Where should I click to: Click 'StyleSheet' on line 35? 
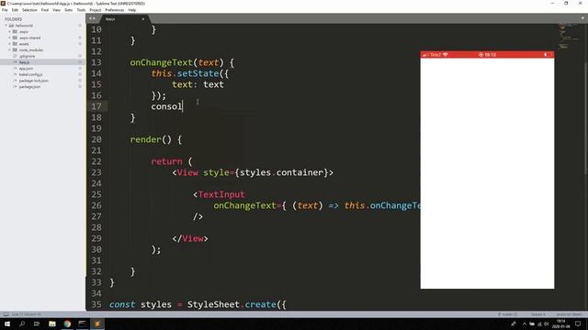(213, 304)
